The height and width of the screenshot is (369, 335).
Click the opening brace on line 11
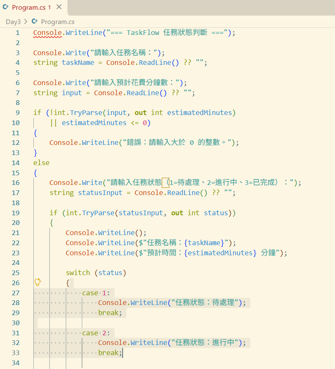click(x=35, y=133)
